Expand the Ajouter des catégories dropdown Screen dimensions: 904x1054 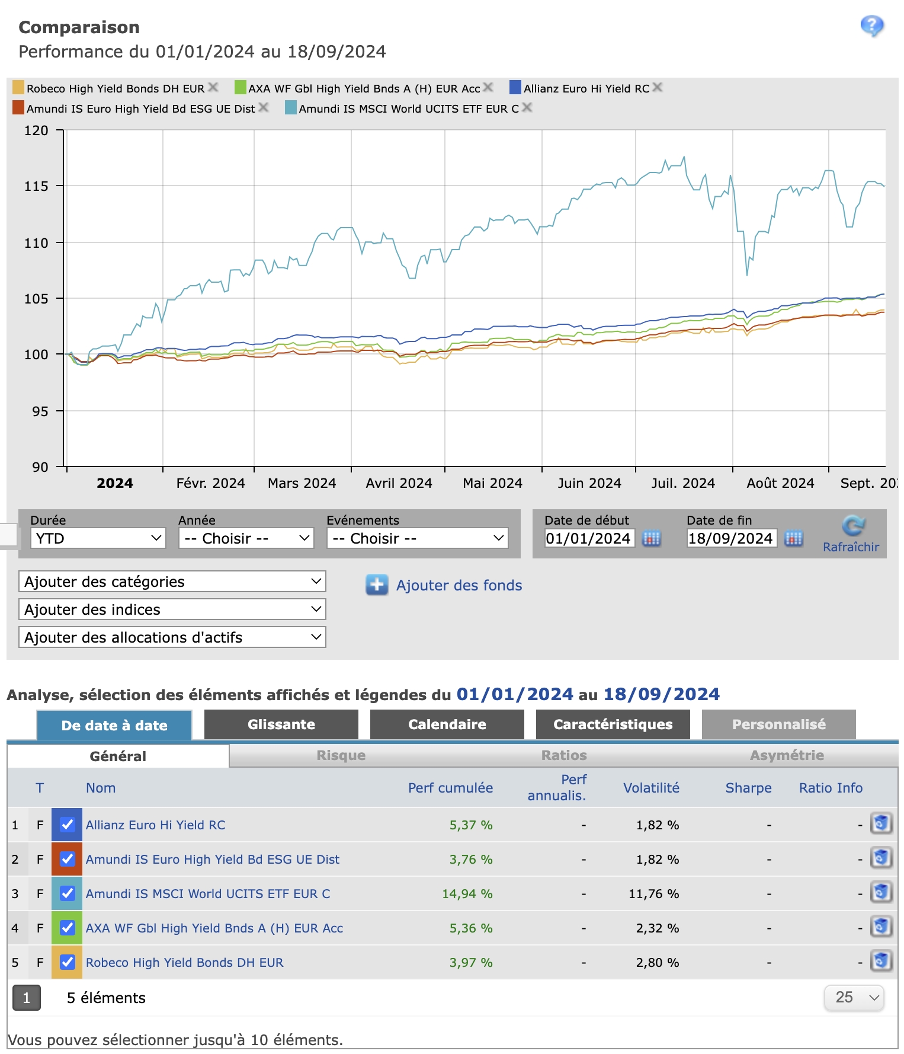click(172, 582)
